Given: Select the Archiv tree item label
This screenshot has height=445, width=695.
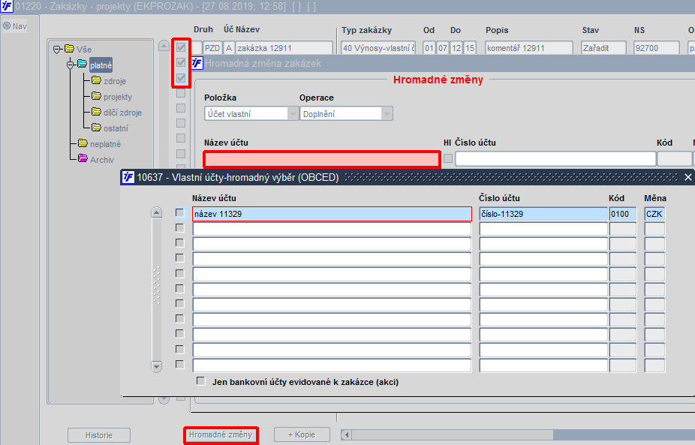Looking at the screenshot, I should (102, 160).
